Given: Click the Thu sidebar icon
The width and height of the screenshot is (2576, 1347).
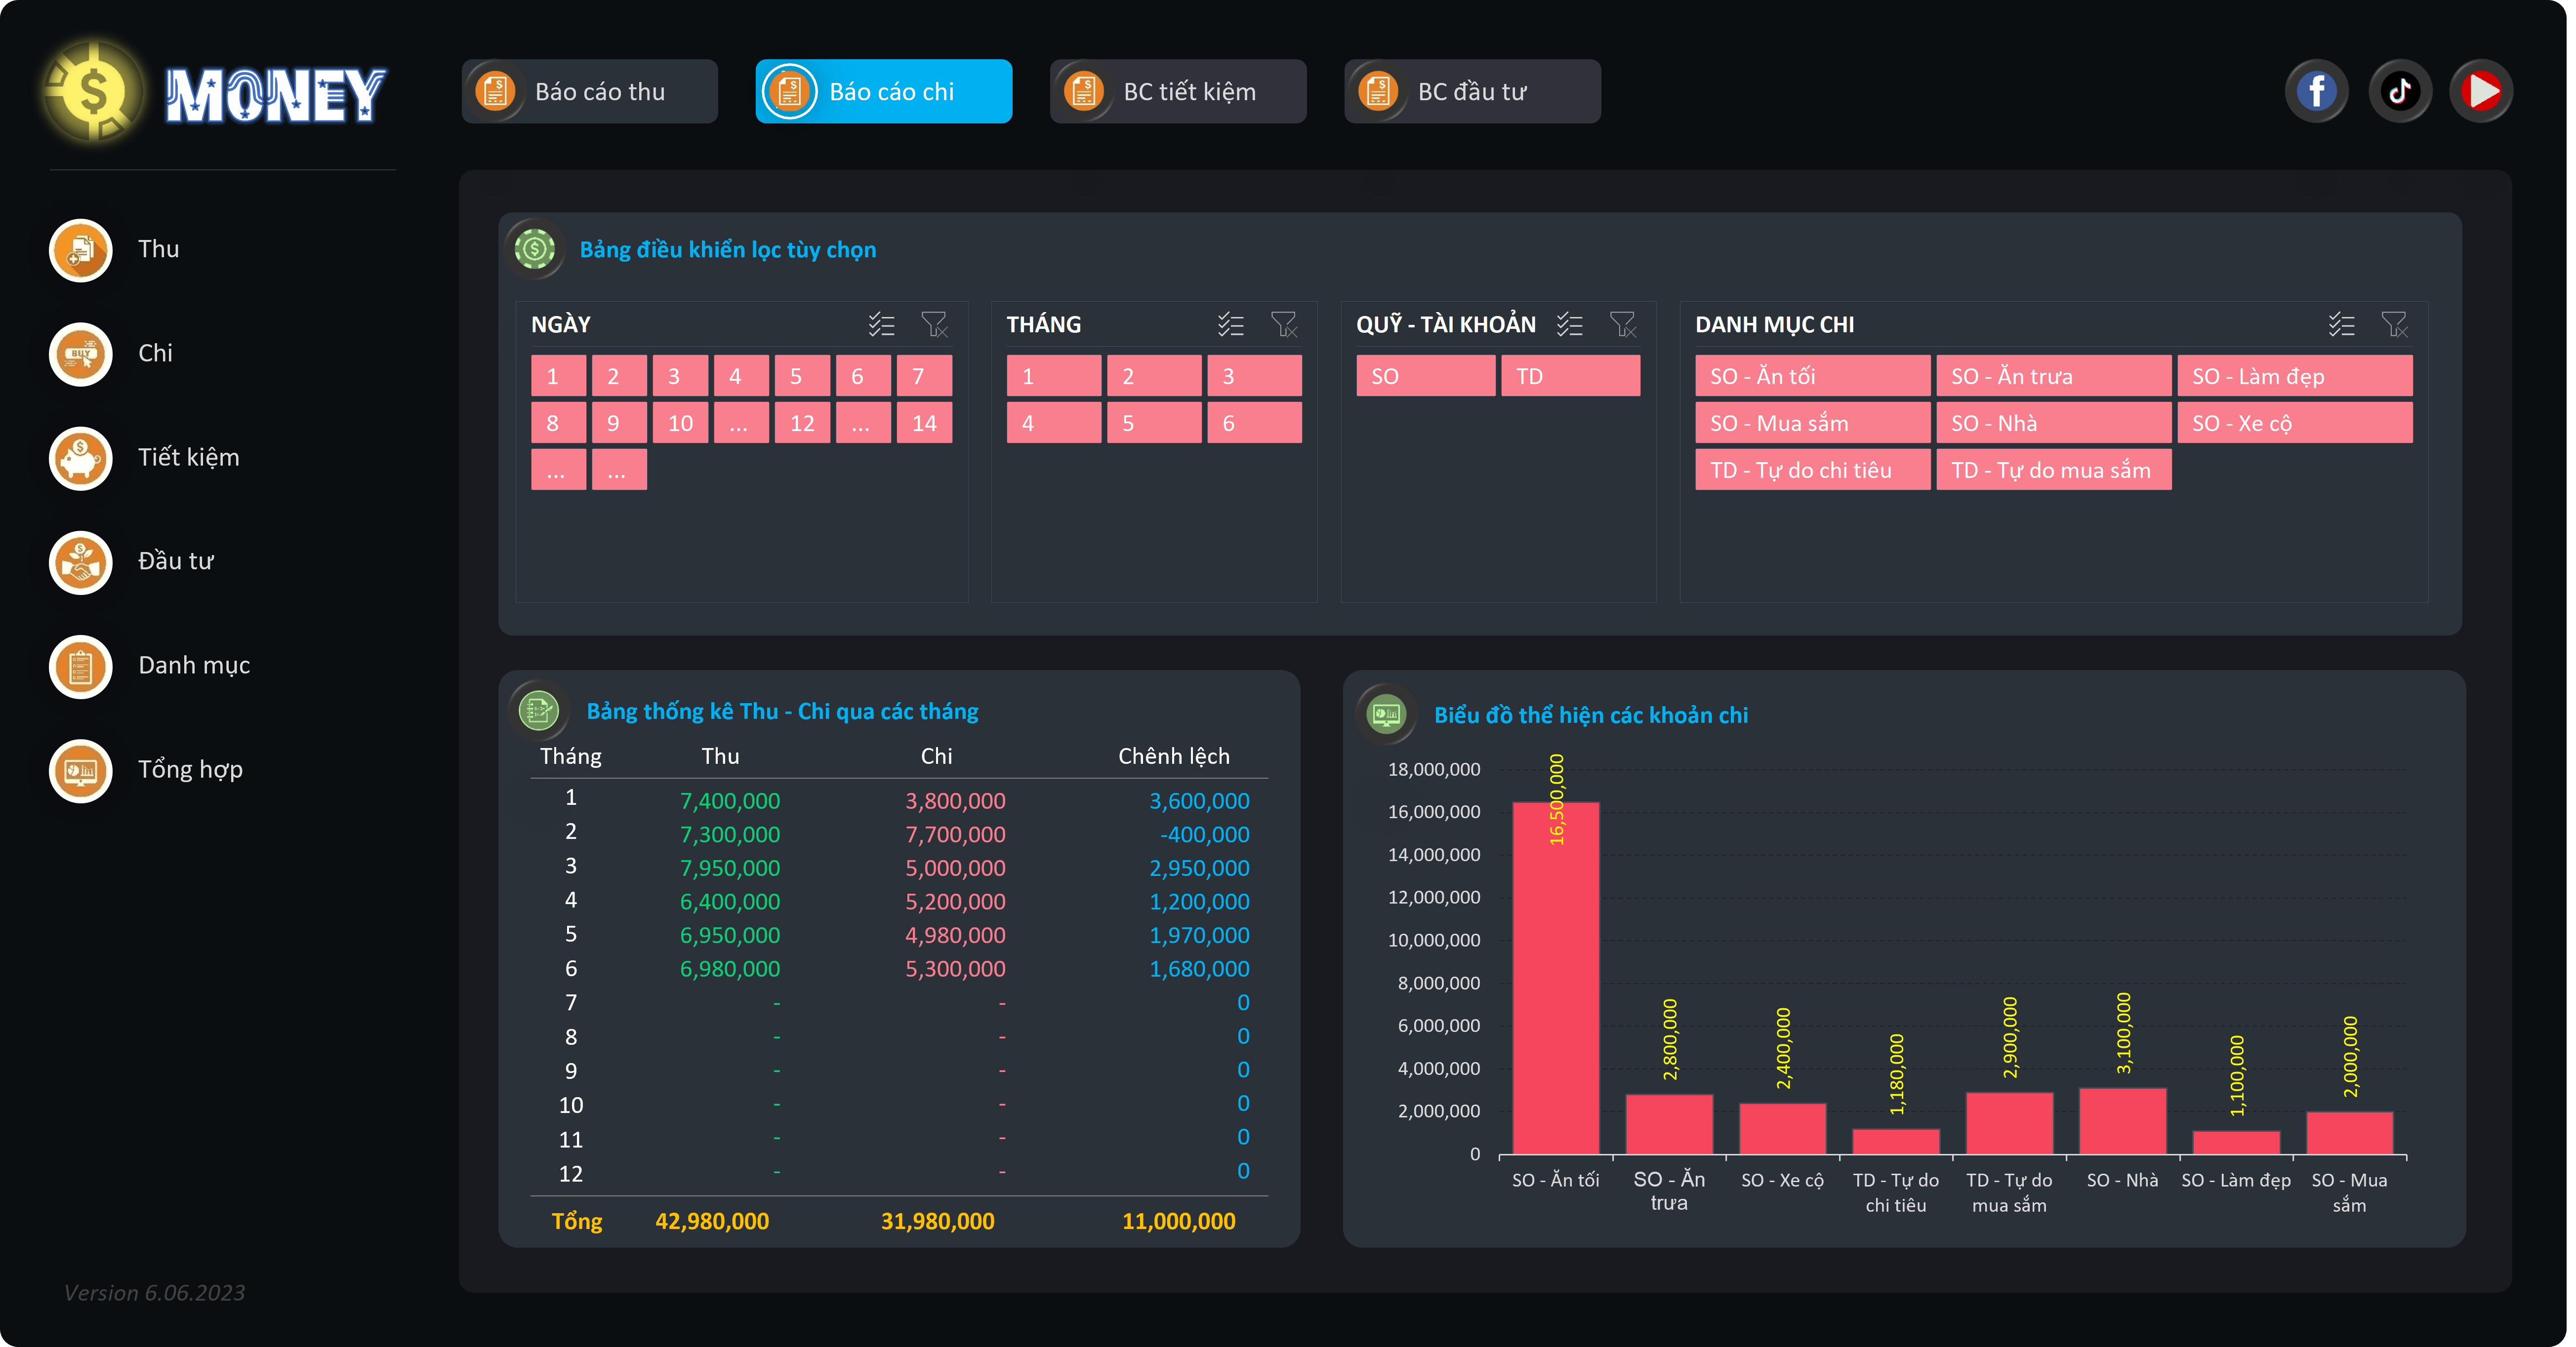Looking at the screenshot, I should (x=81, y=250).
